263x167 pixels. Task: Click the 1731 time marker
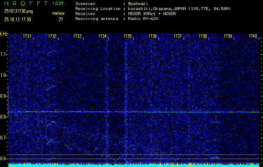(27, 37)
